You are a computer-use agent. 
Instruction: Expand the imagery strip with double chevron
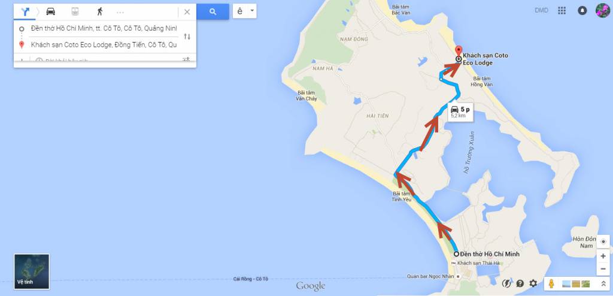(x=603, y=283)
